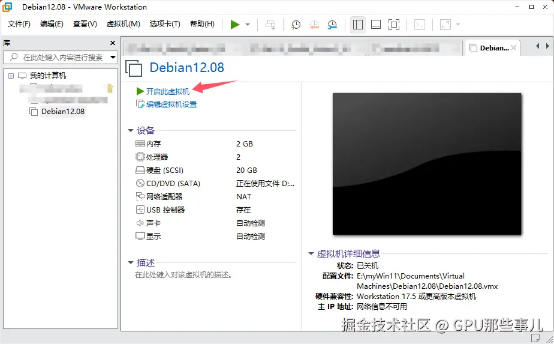Image resolution: width=554 pixels, height=344 pixels.
Task: Click the status bar message log icon
Action: [x=535, y=338]
